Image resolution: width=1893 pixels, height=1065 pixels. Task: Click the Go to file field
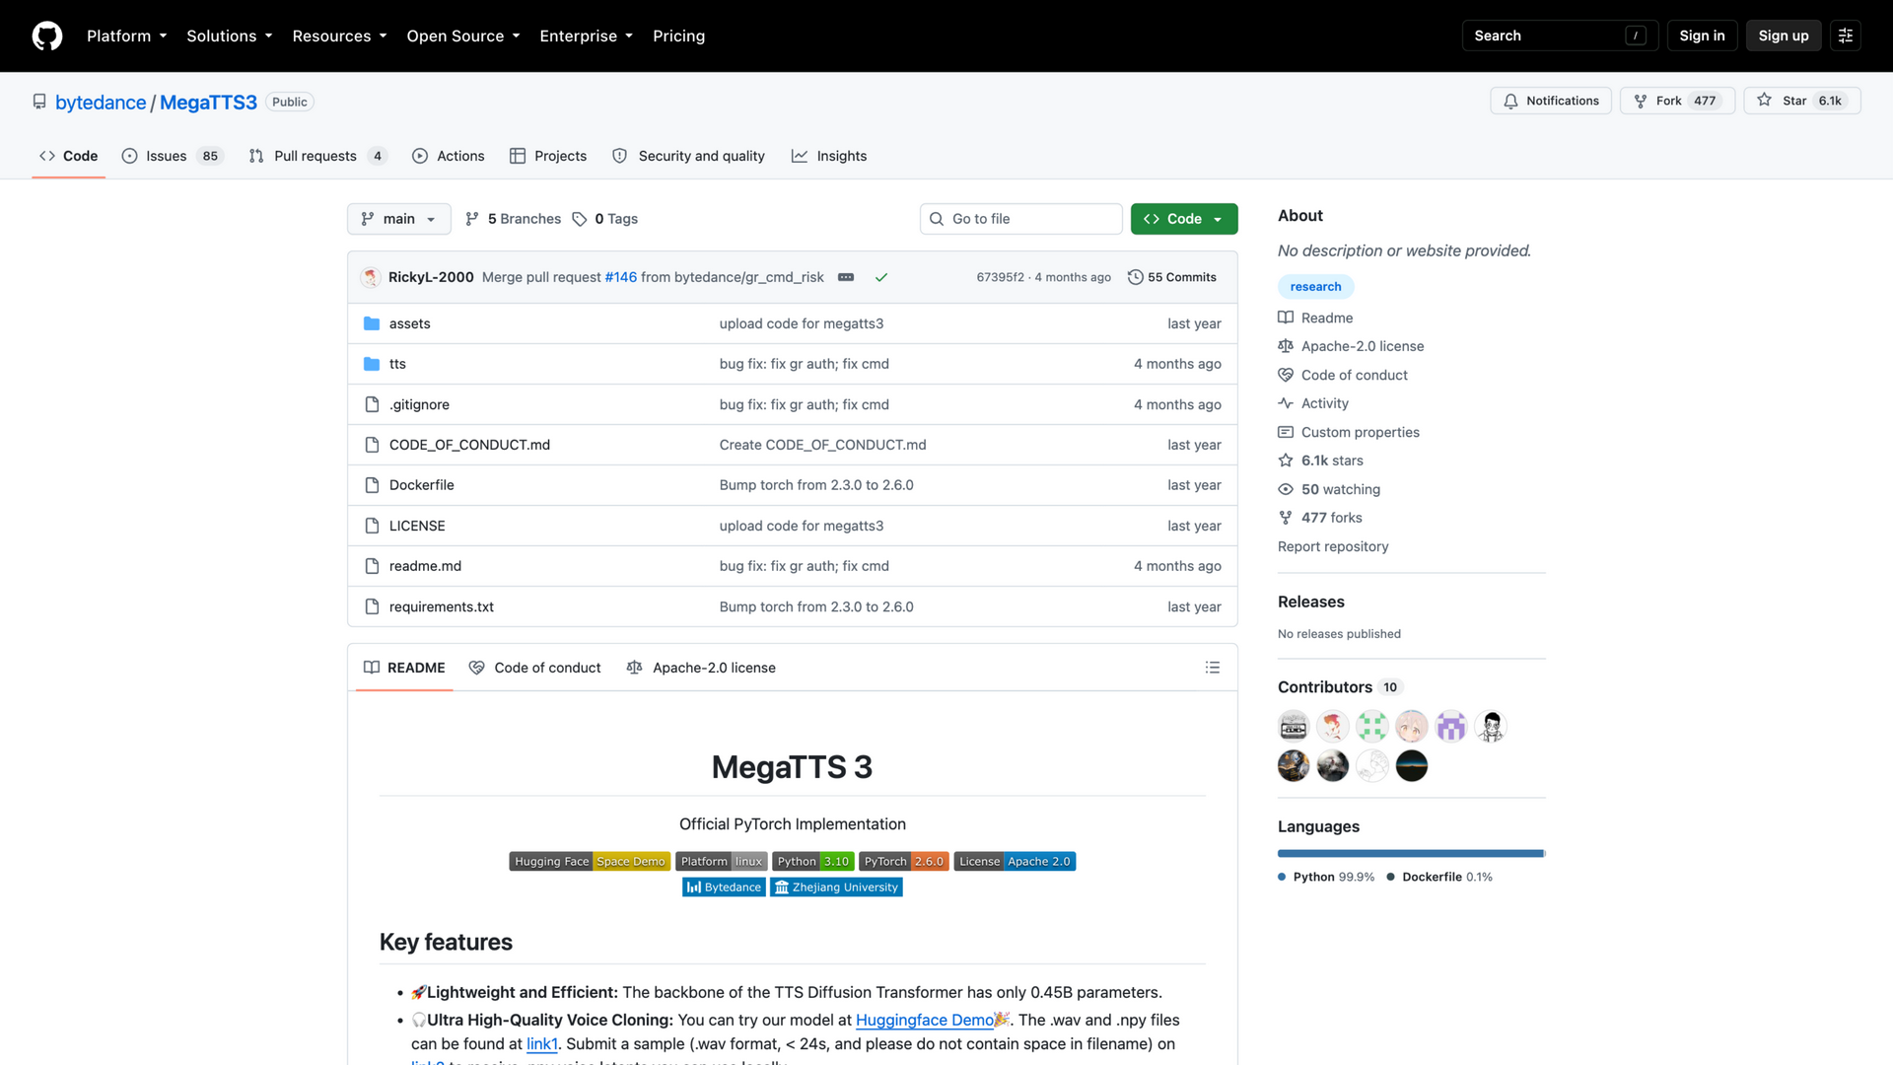coord(1021,219)
